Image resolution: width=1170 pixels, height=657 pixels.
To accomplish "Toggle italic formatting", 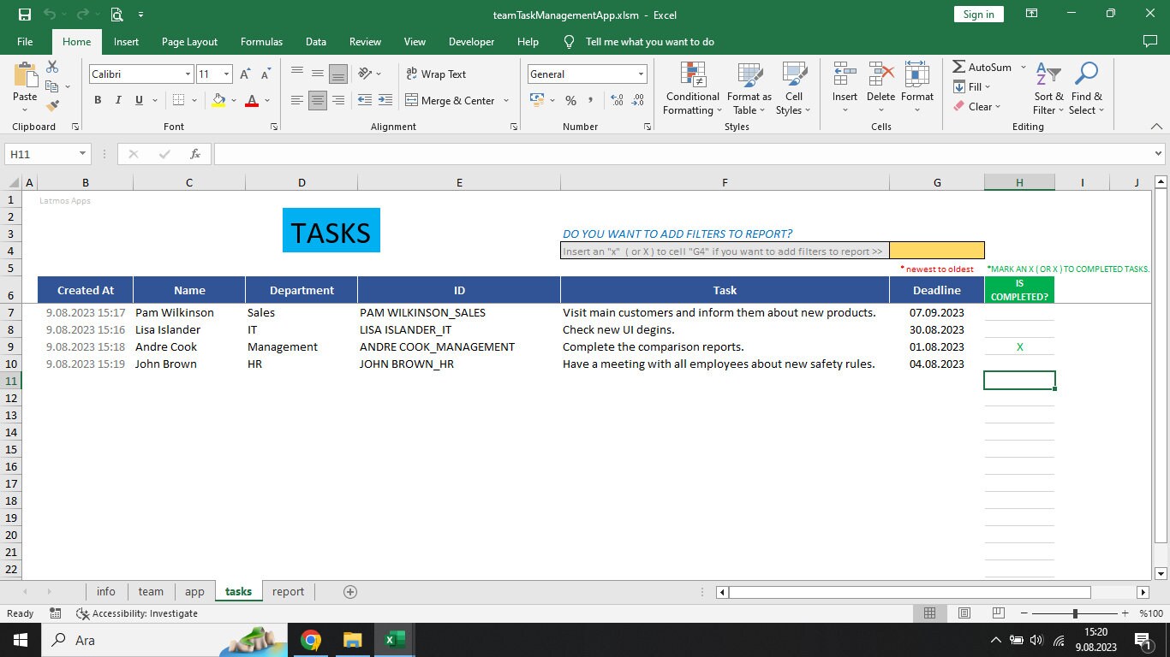I will (117, 100).
